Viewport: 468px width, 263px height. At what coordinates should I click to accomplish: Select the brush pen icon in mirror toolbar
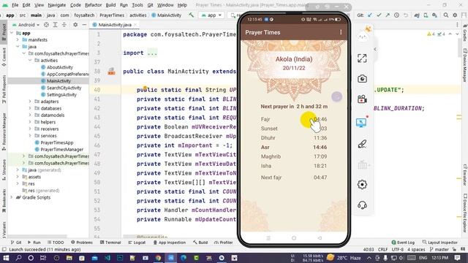point(362,144)
